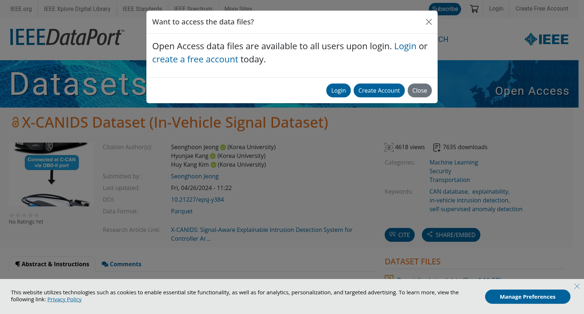This screenshot has width=584, height=314.
Task: Click the Login button in the dialog
Action: pyautogui.click(x=338, y=90)
